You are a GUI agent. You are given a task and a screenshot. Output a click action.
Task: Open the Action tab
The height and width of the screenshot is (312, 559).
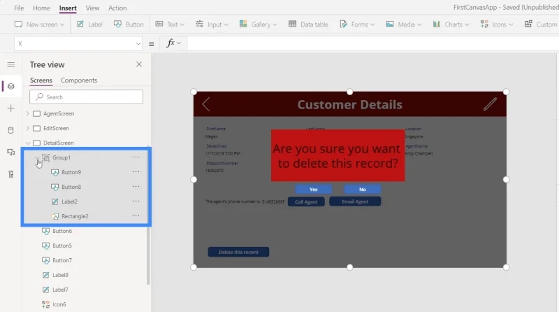[x=117, y=8]
